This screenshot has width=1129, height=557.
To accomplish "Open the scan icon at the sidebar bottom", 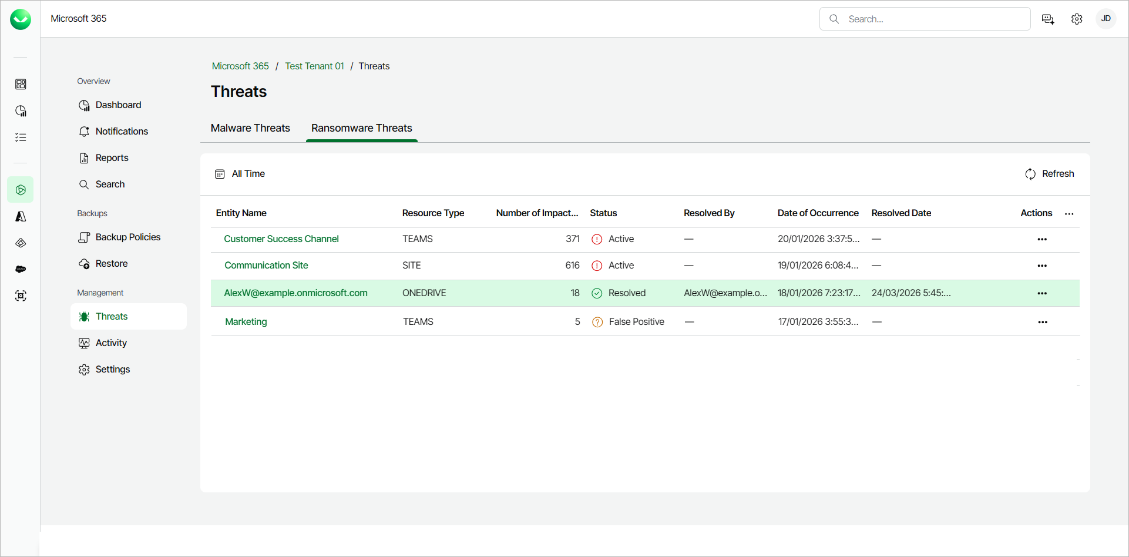I will coord(21,296).
